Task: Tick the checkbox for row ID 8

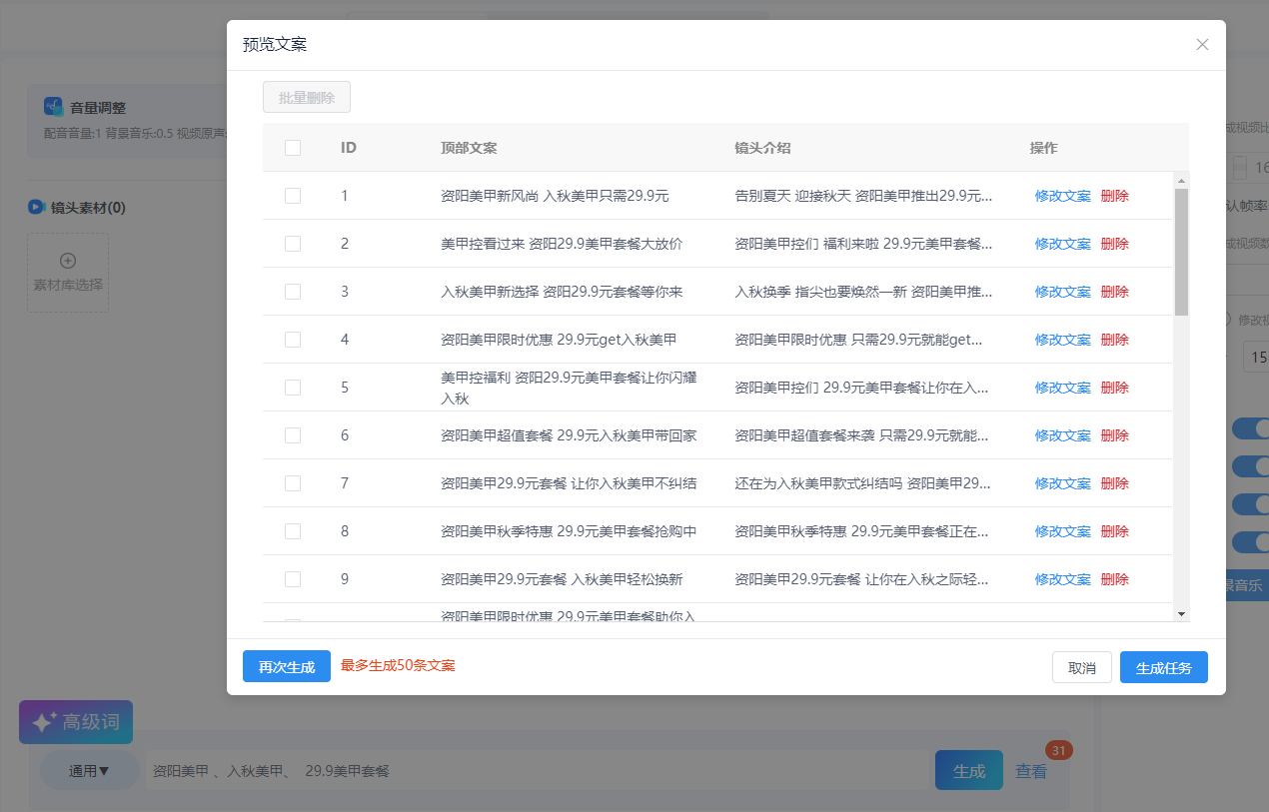Action: 293,531
